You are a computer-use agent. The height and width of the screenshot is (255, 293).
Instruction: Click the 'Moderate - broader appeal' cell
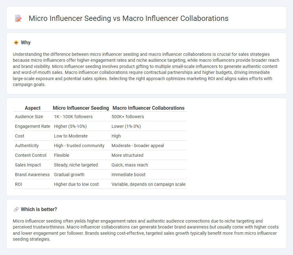click(138, 146)
